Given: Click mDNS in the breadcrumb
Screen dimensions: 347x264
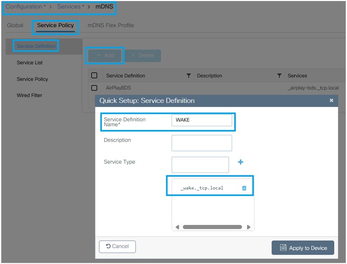Looking at the screenshot, I should (104, 7).
